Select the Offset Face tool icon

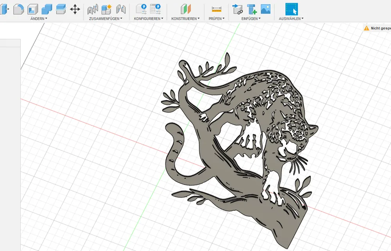[61, 9]
